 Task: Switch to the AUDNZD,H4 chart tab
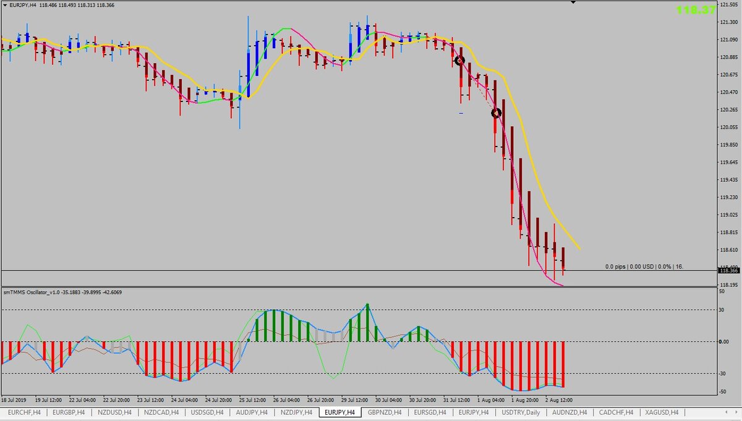571,412
